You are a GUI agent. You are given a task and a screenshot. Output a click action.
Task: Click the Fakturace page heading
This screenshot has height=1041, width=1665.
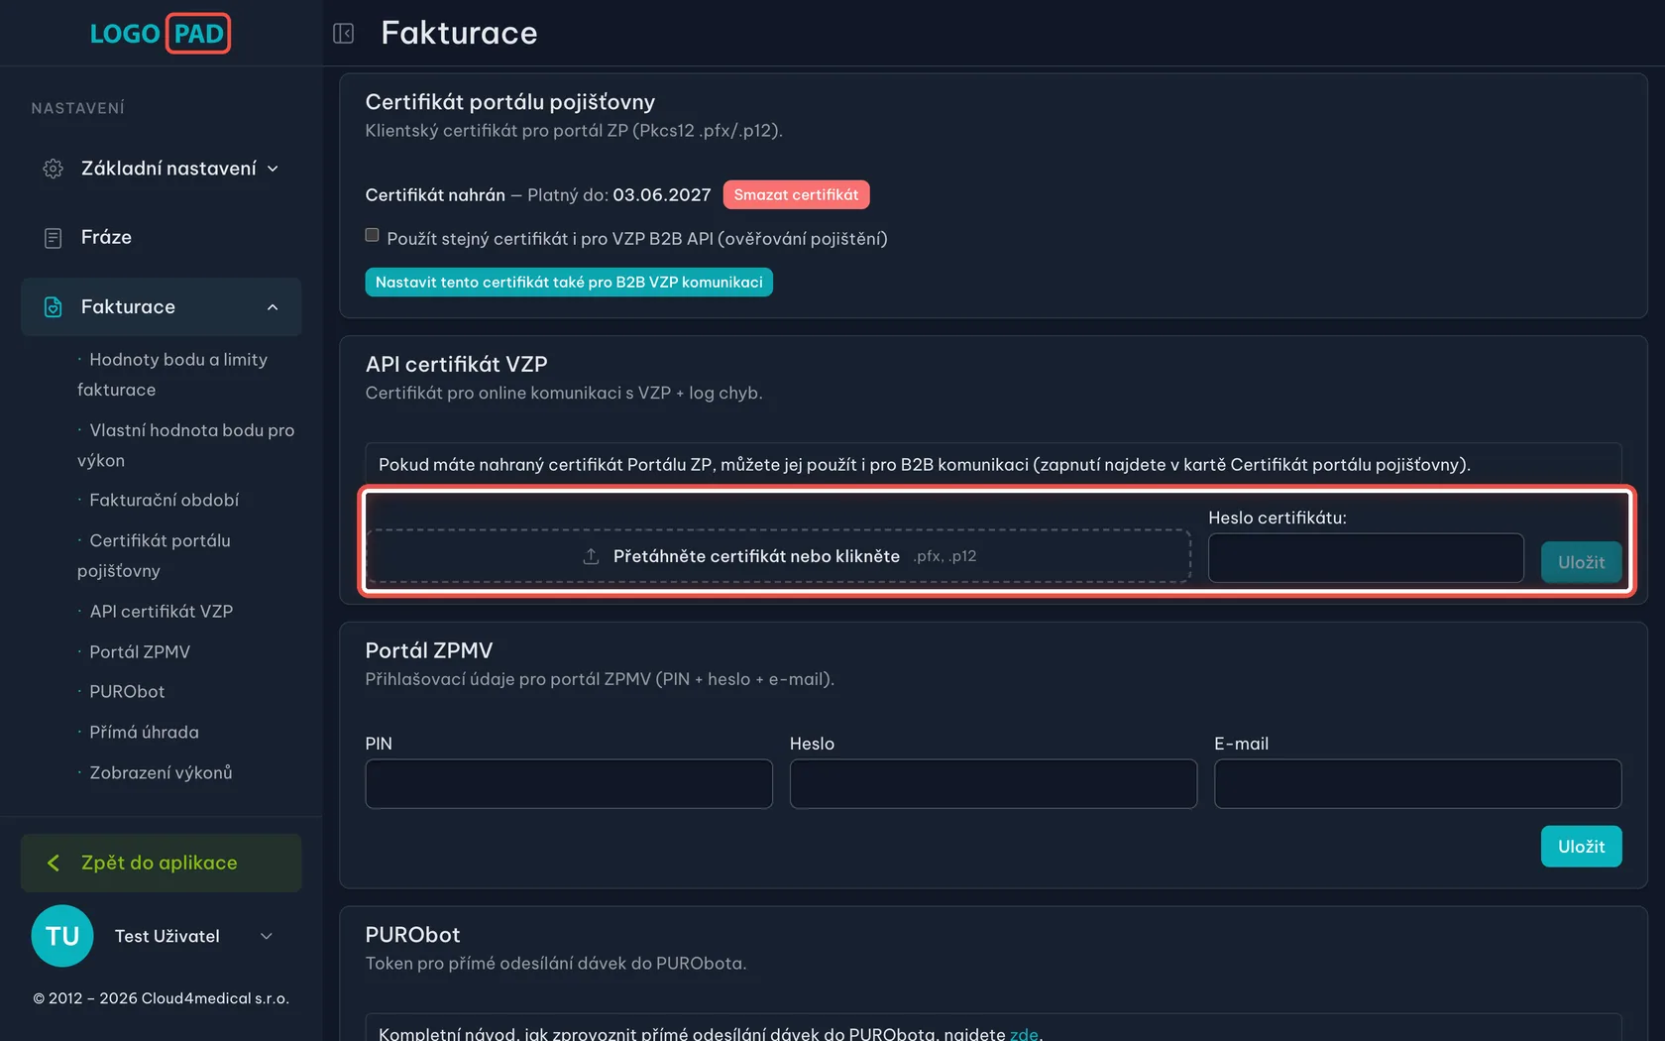(x=459, y=33)
